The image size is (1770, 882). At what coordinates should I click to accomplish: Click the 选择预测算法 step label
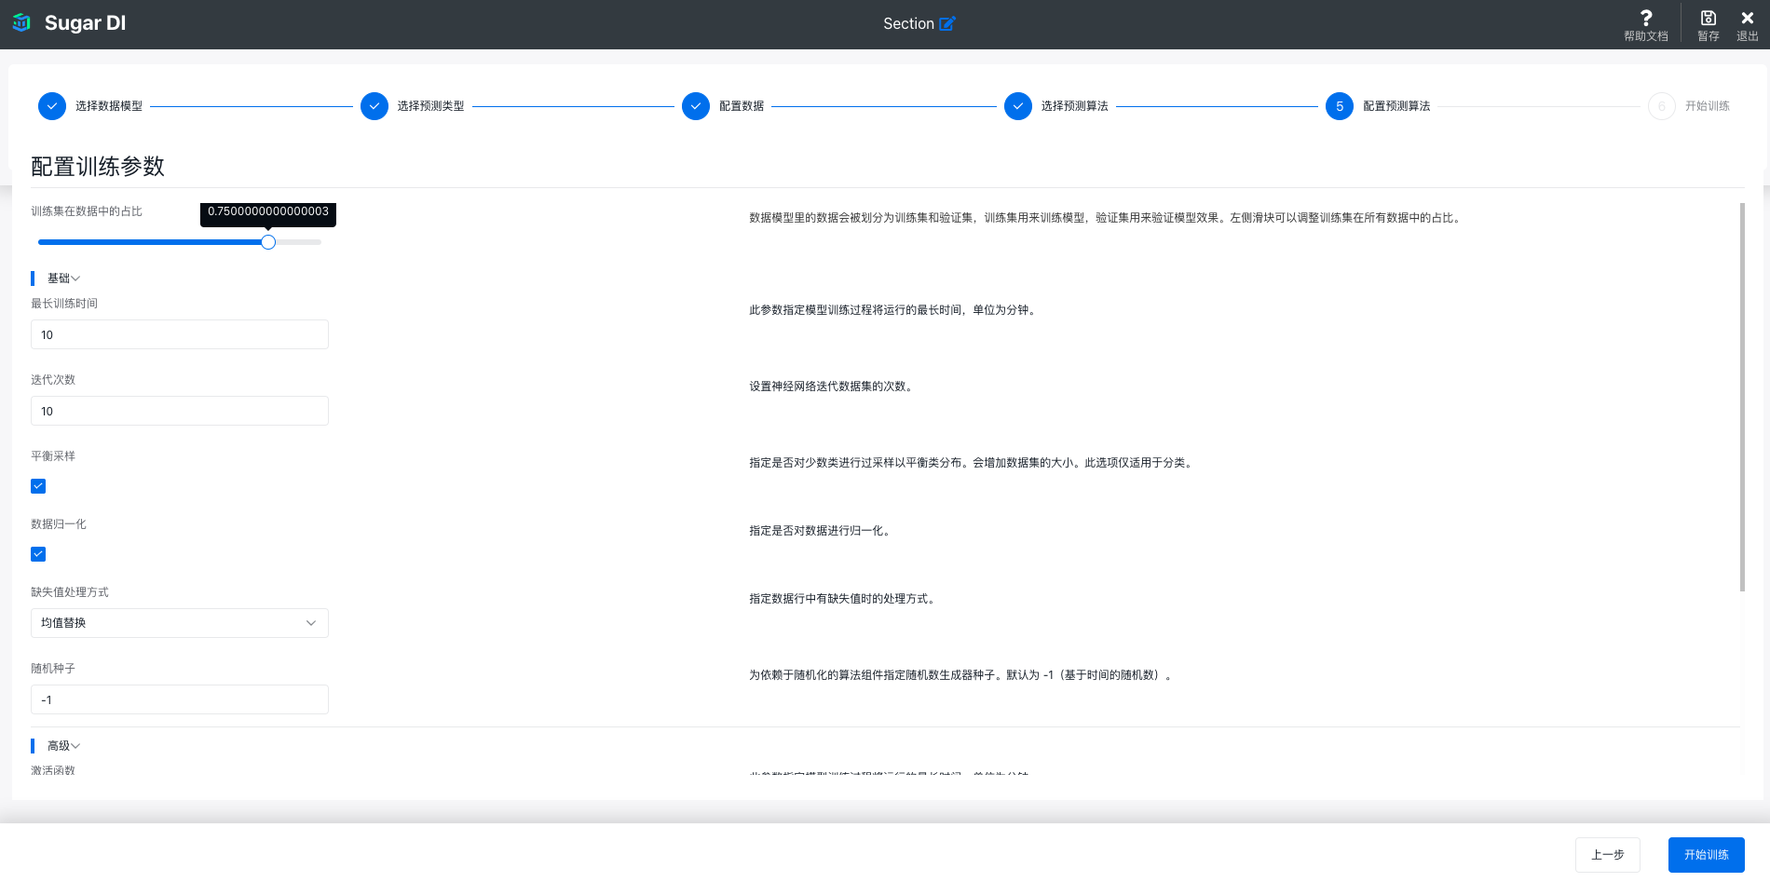click(1075, 106)
